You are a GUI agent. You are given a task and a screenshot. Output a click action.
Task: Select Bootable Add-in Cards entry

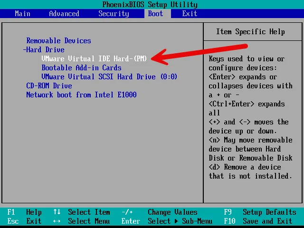(x=81, y=67)
